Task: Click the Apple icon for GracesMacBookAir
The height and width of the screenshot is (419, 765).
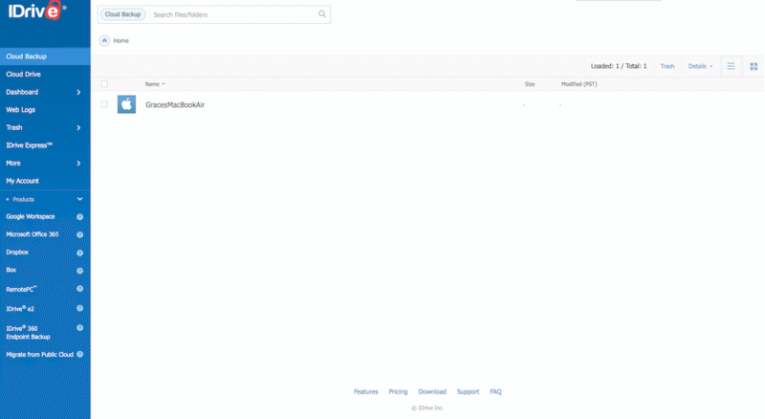Action: (126, 104)
